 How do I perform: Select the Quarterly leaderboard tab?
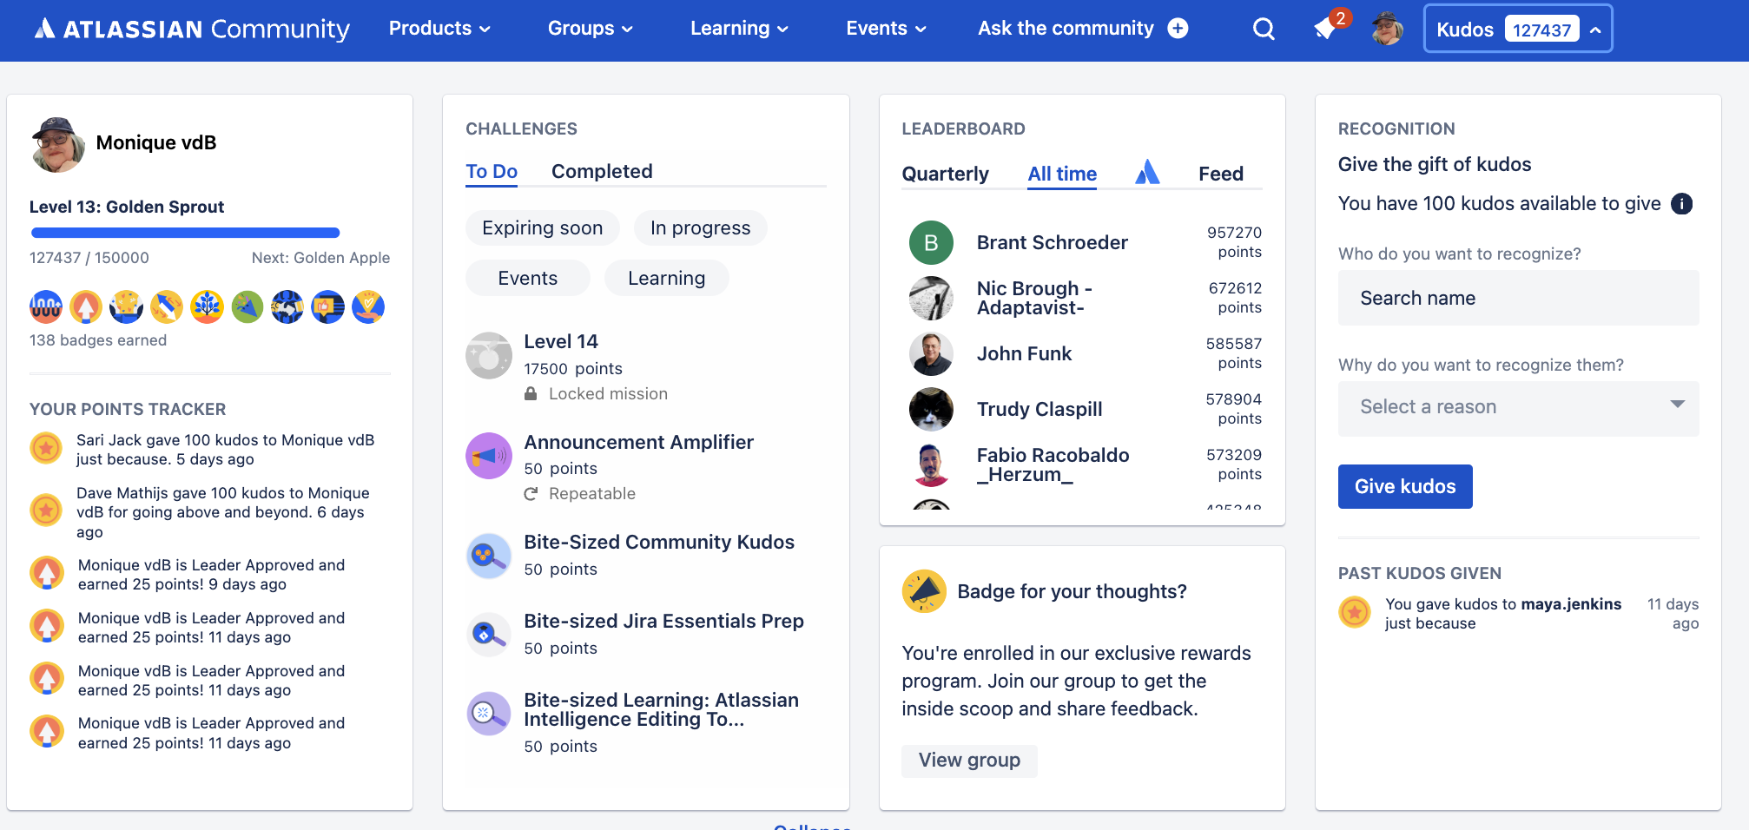945,174
